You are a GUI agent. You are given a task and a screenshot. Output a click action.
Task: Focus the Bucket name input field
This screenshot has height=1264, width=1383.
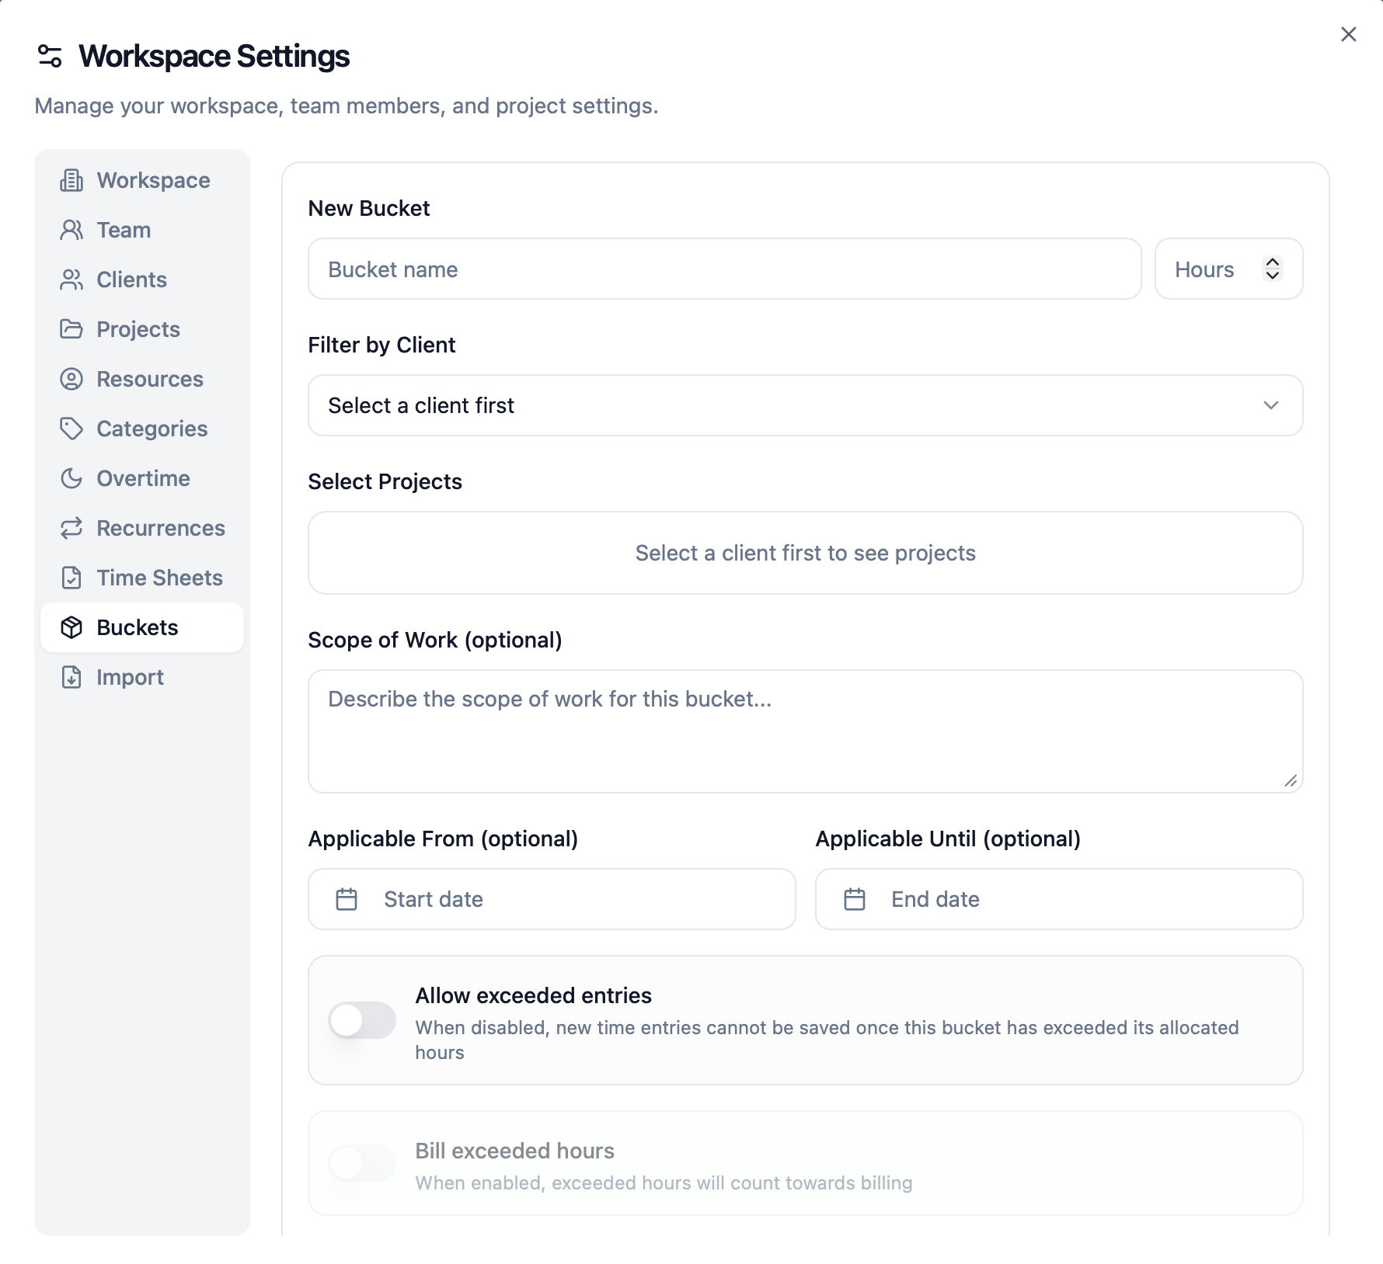tap(725, 269)
